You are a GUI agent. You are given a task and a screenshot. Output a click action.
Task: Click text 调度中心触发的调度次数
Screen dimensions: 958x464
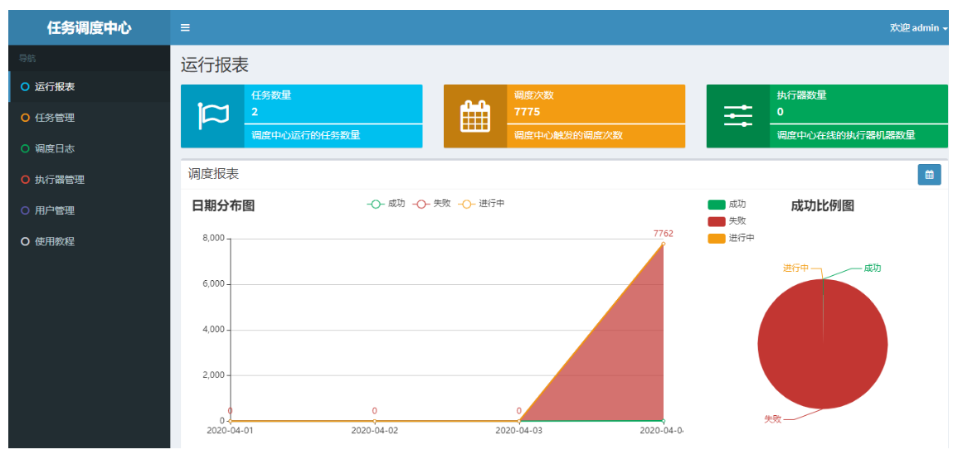(569, 136)
